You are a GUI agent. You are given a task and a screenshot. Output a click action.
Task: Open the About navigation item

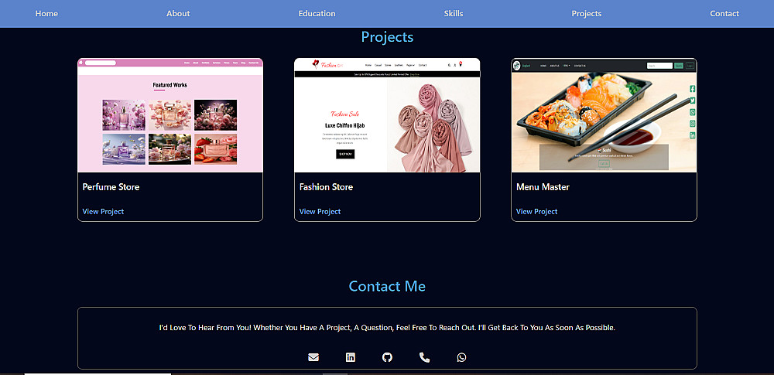coord(178,13)
